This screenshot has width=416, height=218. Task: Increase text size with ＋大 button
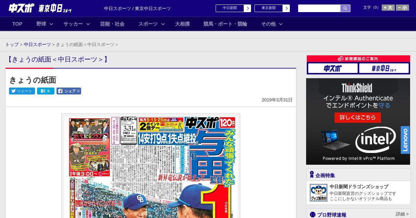388,8
